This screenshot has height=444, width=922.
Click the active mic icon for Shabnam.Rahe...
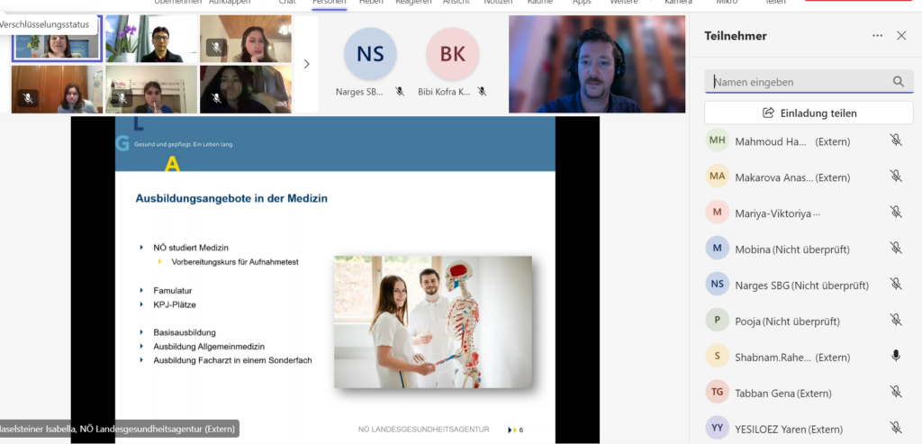(896, 356)
